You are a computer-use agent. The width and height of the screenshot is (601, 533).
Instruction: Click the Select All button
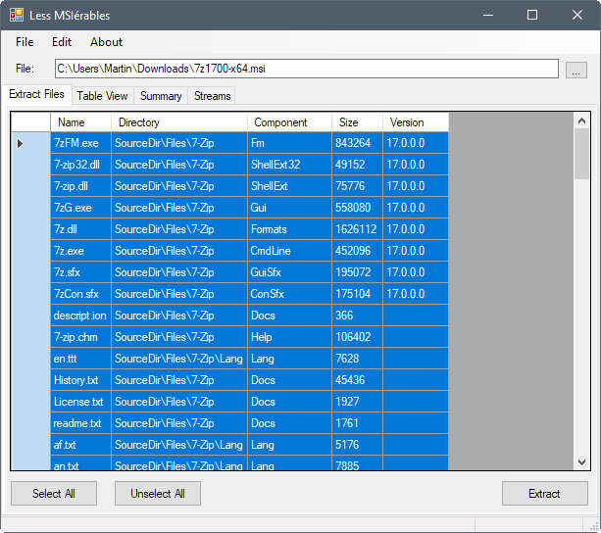click(54, 494)
